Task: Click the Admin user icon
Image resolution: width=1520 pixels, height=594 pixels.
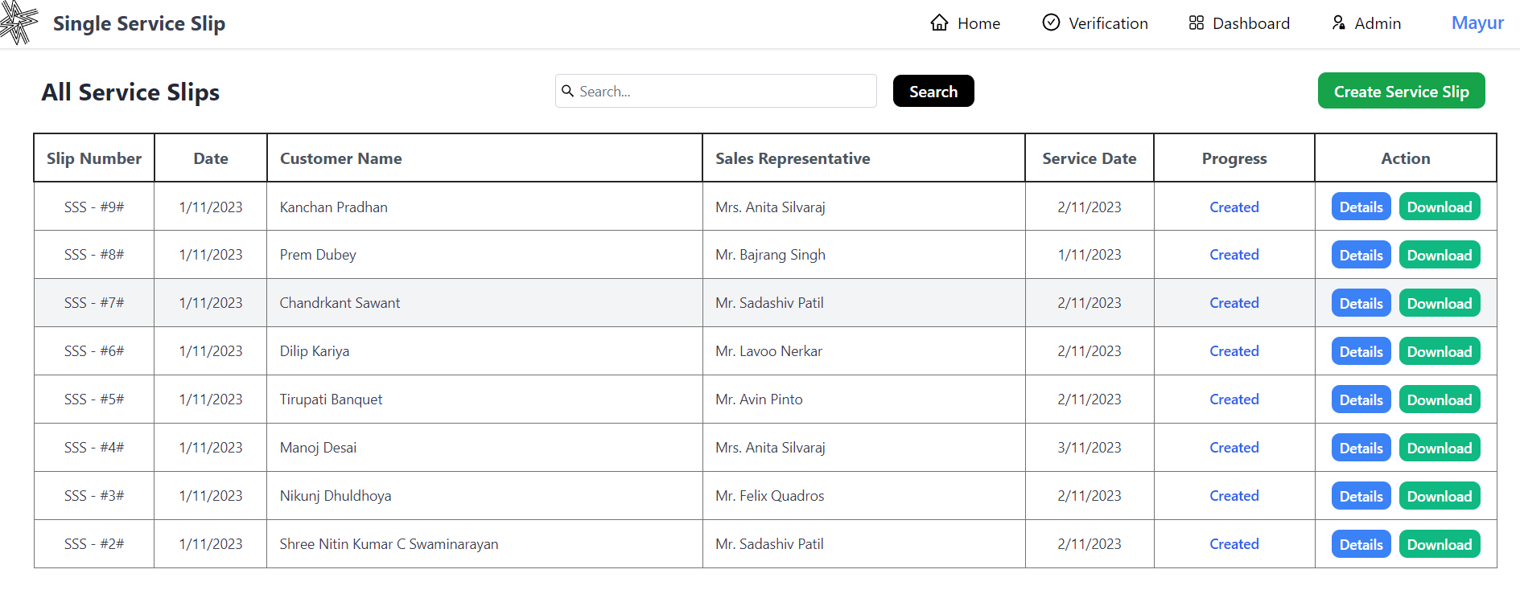Action: pyautogui.click(x=1338, y=23)
